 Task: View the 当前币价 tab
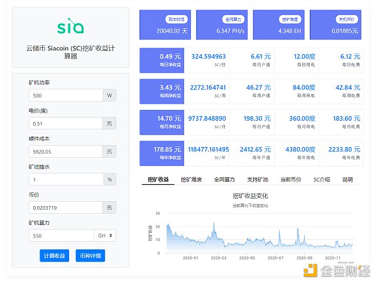tap(290, 180)
